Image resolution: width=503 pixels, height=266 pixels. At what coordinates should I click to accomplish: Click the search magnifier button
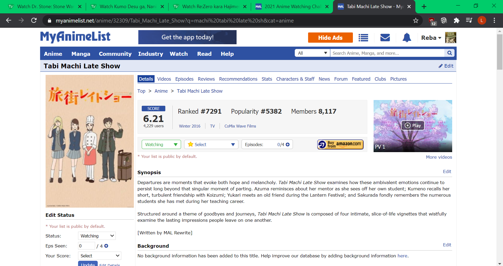(450, 53)
